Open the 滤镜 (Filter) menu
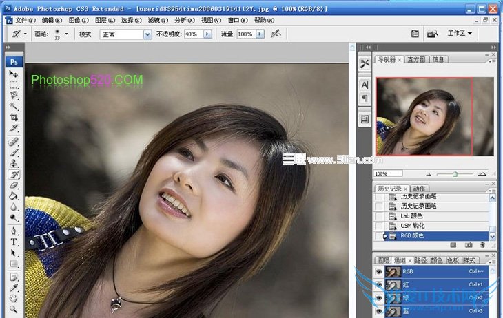Viewport: 503px width, 318px height. coord(154,21)
